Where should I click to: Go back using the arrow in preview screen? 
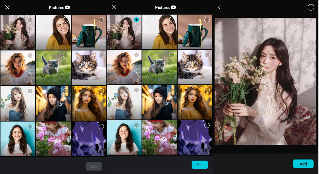(219, 7)
